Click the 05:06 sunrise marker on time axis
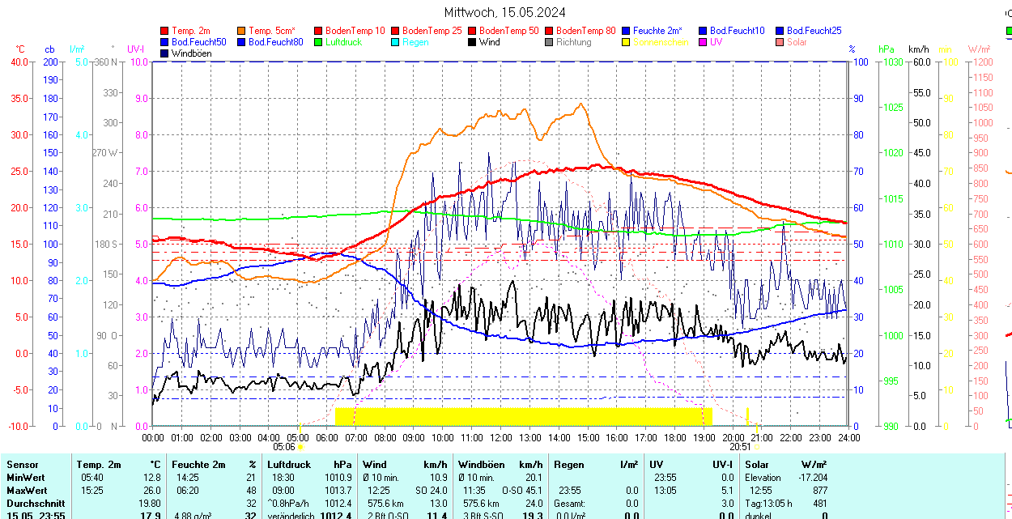Image resolution: width=1012 pixels, height=519 pixels. 285,446
